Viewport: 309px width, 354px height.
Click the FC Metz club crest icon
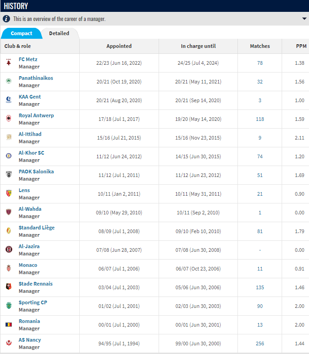point(9,62)
